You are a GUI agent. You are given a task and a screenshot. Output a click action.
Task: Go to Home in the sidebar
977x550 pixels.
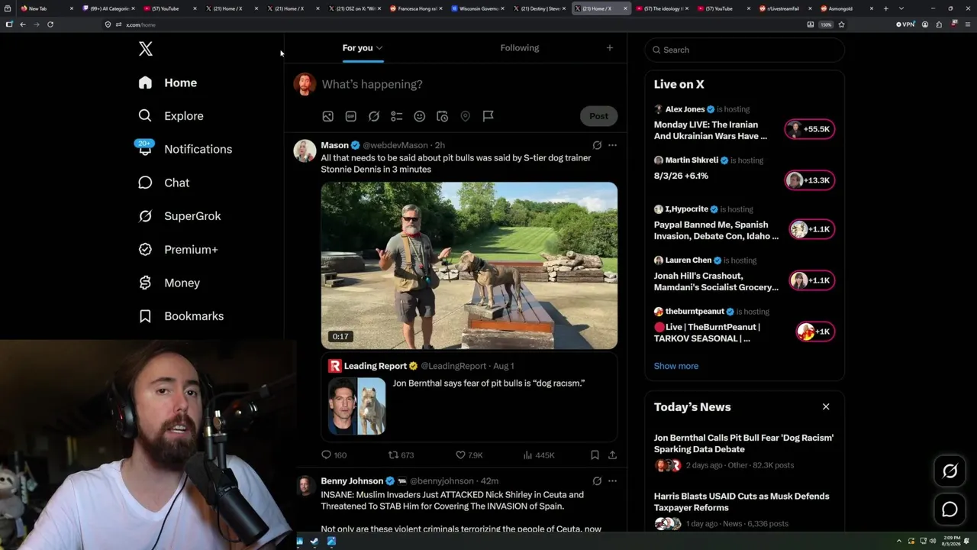coord(166,83)
